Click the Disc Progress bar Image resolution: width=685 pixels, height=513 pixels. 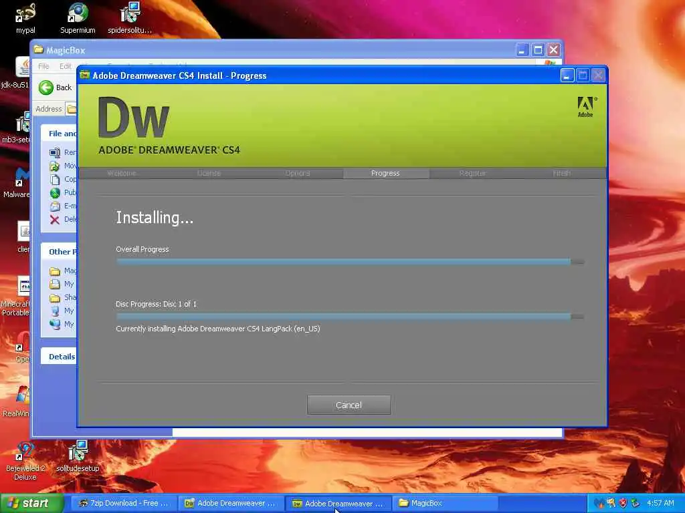(x=350, y=316)
